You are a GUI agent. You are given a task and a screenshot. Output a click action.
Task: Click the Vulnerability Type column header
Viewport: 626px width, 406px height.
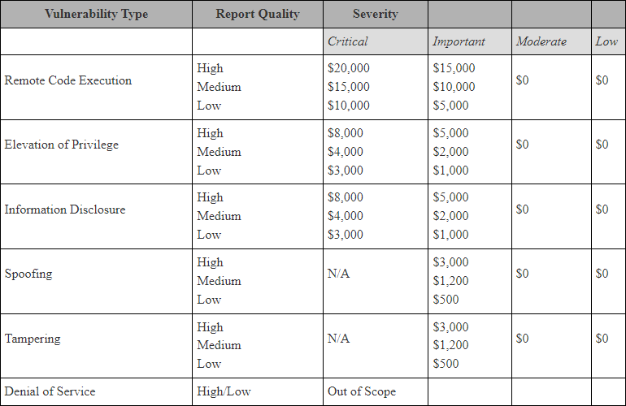[96, 14]
